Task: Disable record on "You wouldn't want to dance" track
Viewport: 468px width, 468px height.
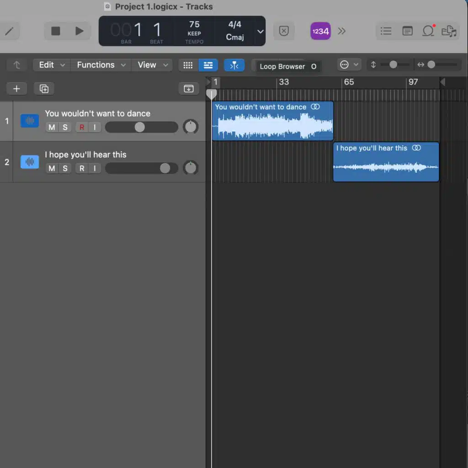Action: coord(82,127)
